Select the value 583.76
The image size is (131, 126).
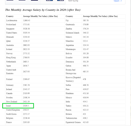pyautogui.click(x=86, y=21)
